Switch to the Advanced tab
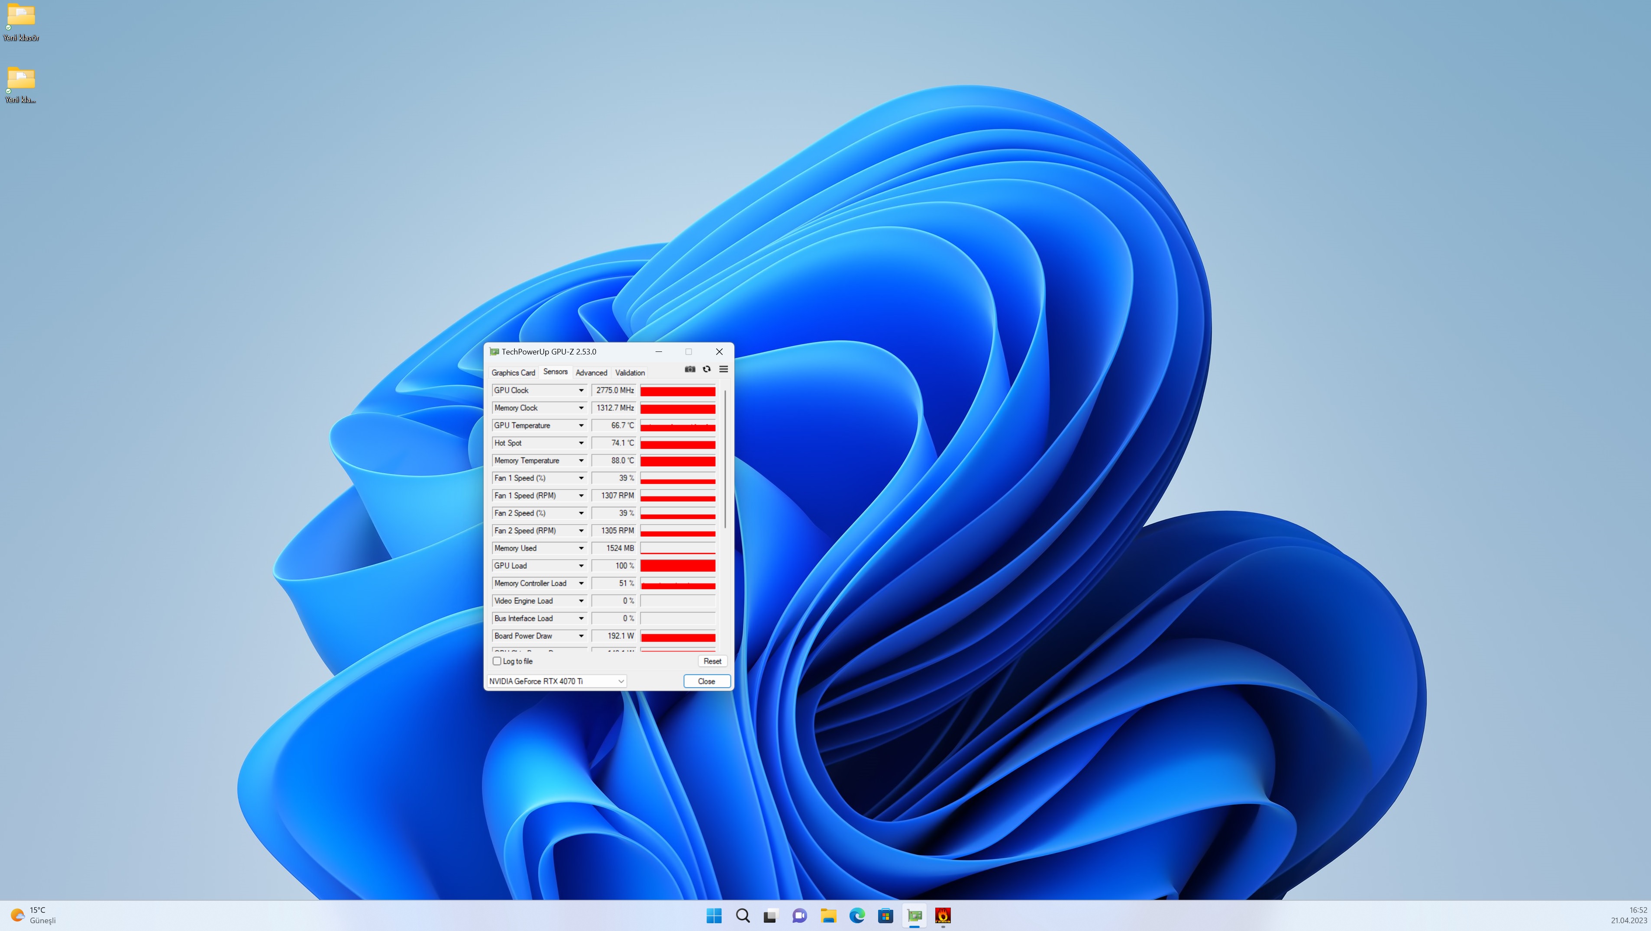 point(591,372)
